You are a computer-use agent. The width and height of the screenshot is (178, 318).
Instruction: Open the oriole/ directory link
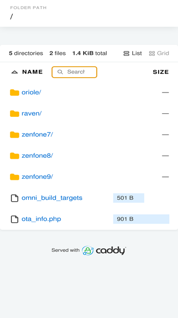[x=31, y=92]
